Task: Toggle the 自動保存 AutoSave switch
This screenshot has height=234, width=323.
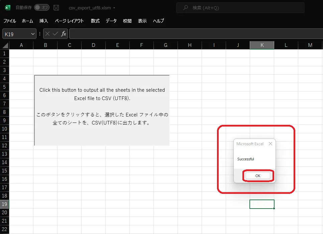Action: pyautogui.click(x=42, y=8)
